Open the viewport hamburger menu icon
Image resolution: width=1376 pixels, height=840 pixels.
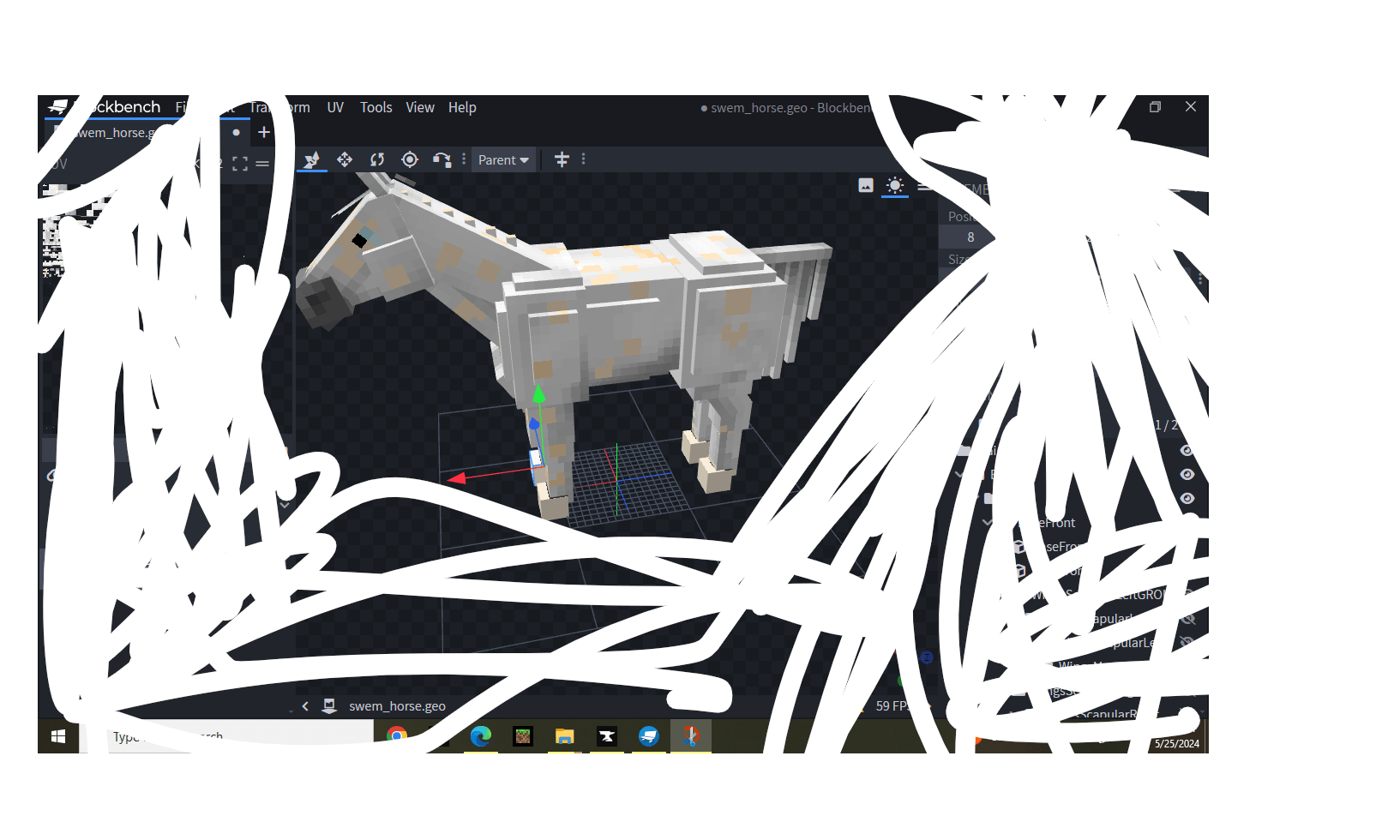coord(923,185)
